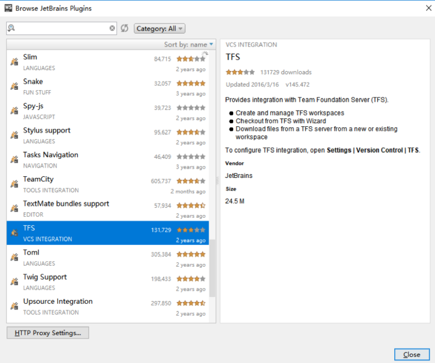Click the search magnifier icon

pos(11,28)
